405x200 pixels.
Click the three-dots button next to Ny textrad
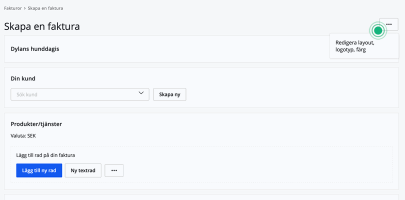114,170
